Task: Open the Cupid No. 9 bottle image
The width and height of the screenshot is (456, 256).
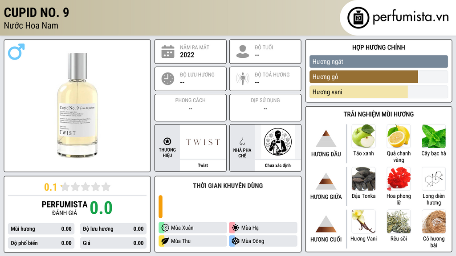Action: [x=77, y=105]
